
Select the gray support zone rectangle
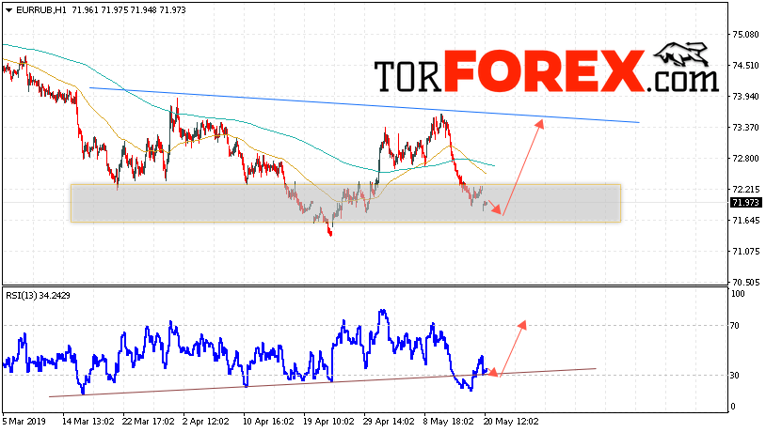tap(345, 204)
